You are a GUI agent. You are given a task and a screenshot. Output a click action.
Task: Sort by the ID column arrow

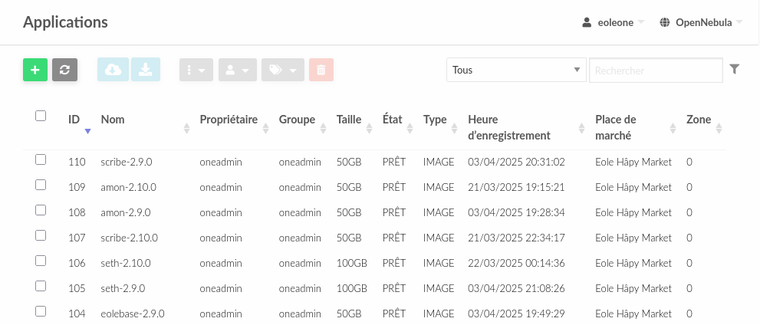point(87,130)
